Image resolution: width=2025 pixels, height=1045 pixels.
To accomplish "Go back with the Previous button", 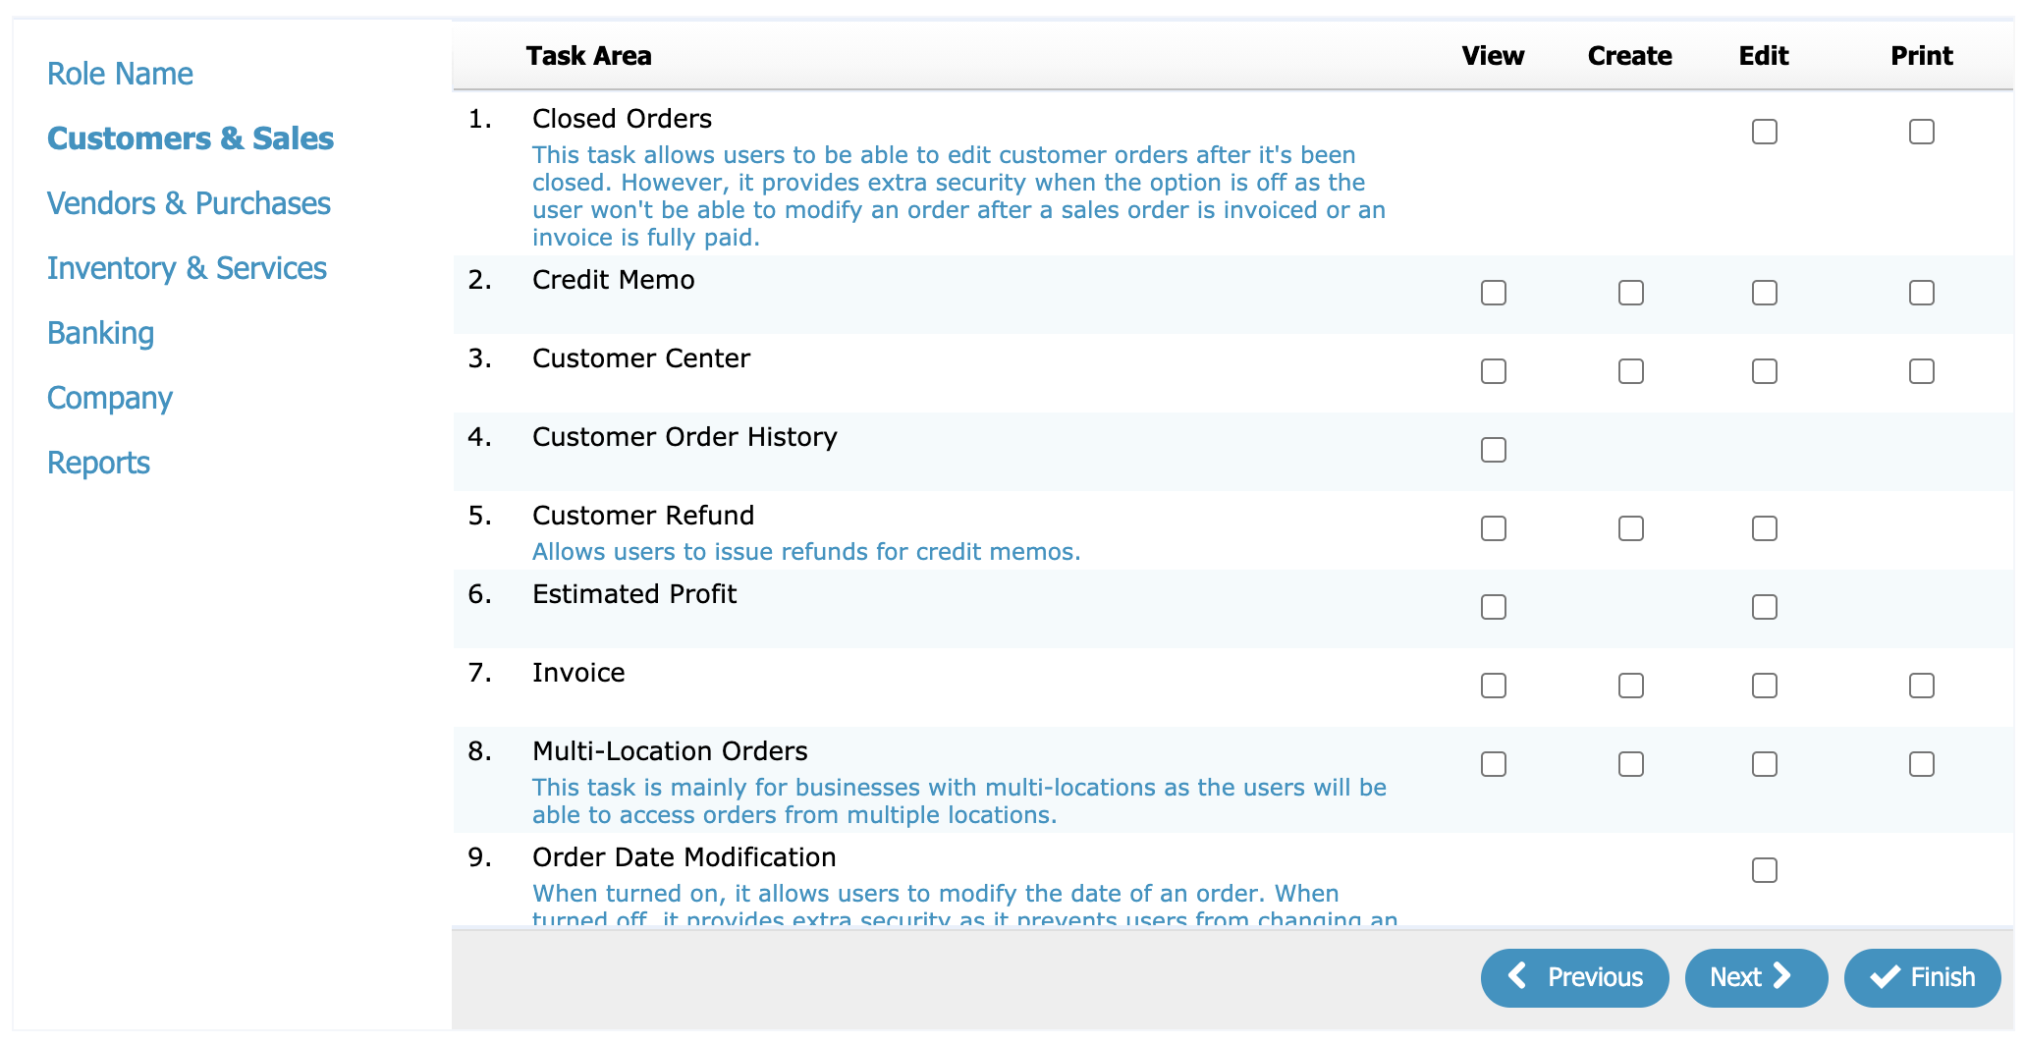I will (1574, 977).
